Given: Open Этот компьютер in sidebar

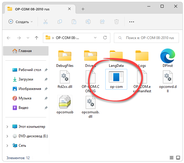Looking at the screenshot, I should click(x=29, y=127).
